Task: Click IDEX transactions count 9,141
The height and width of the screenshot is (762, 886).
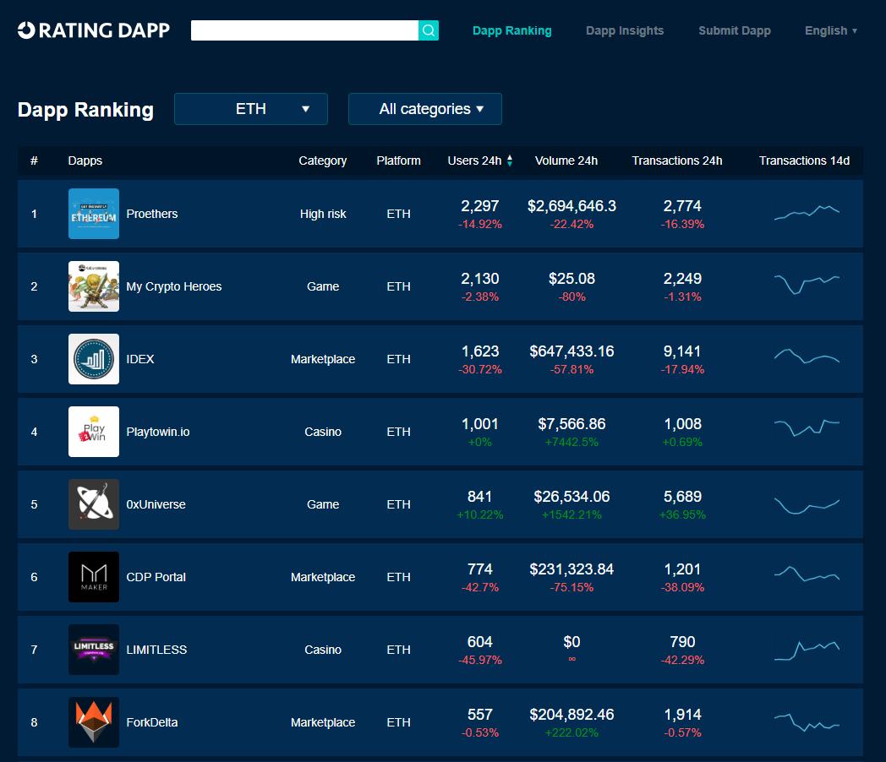Action: point(682,351)
